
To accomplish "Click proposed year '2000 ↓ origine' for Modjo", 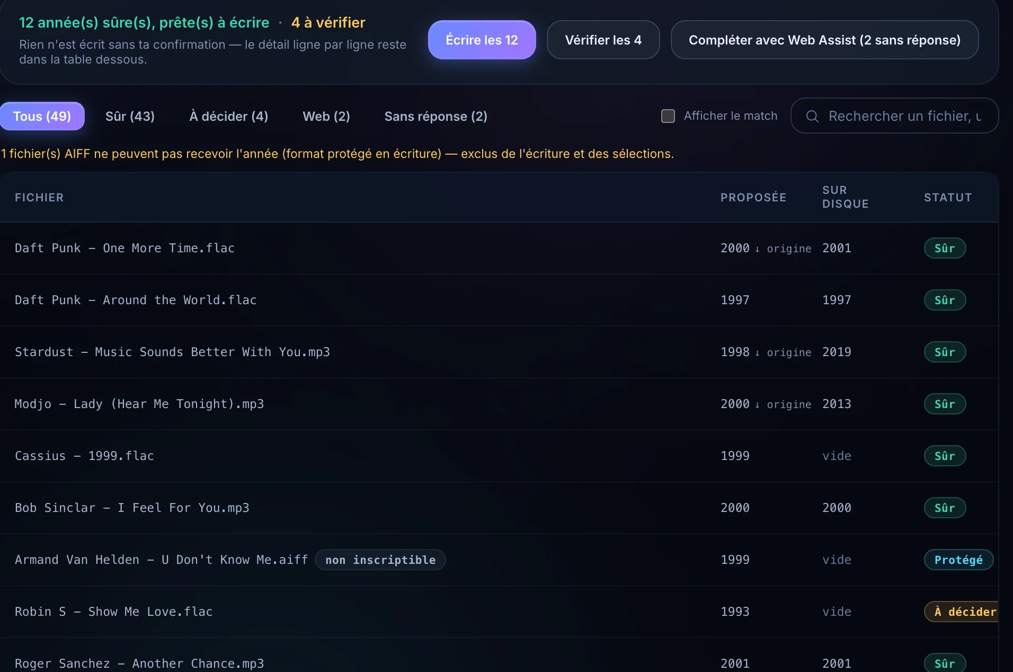I will tap(766, 404).
